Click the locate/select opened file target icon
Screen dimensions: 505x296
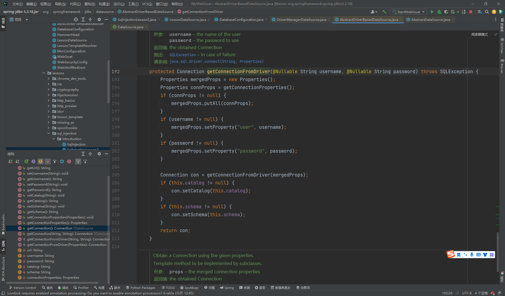click(x=76, y=19)
